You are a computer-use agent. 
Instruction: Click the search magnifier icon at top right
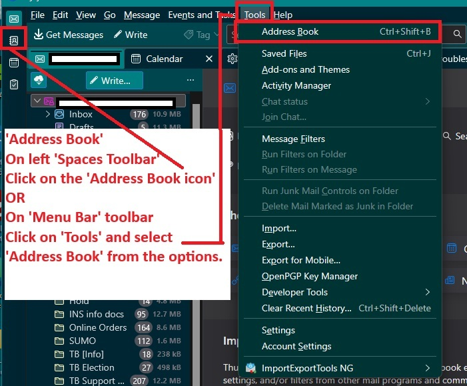click(x=458, y=34)
